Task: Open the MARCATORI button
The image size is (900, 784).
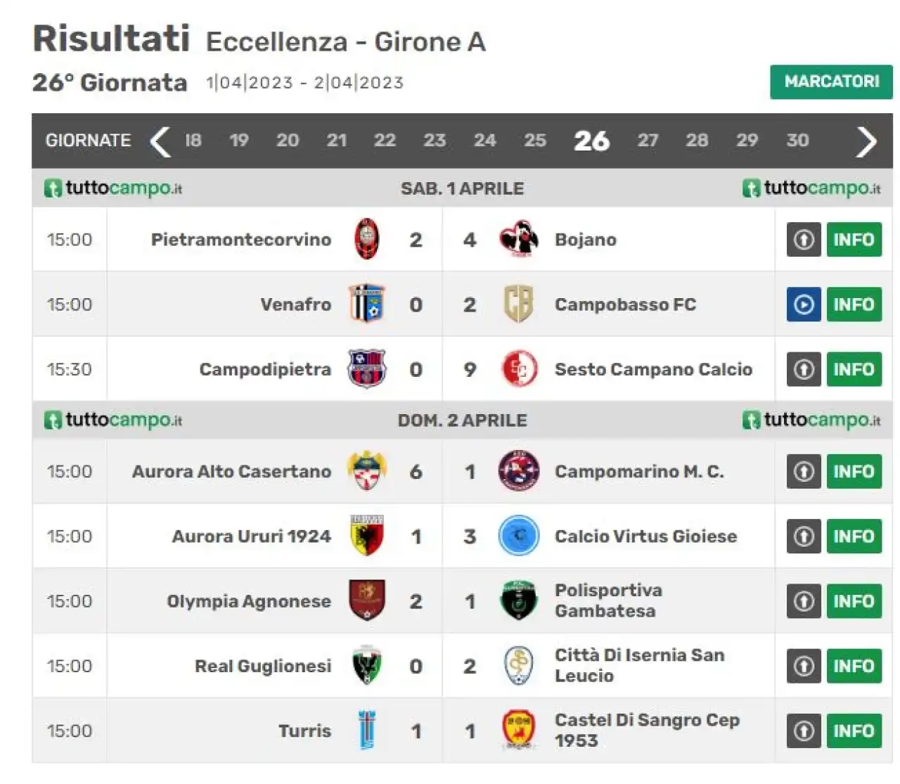Action: 831,82
